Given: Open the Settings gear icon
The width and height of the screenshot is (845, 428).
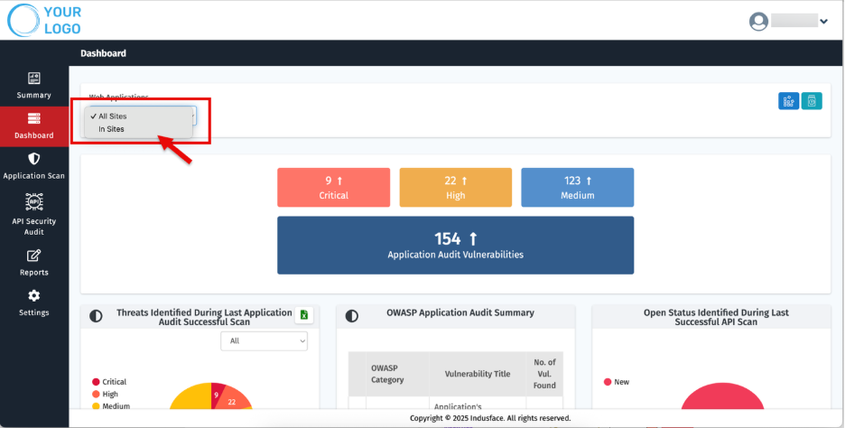Looking at the screenshot, I should 34,295.
